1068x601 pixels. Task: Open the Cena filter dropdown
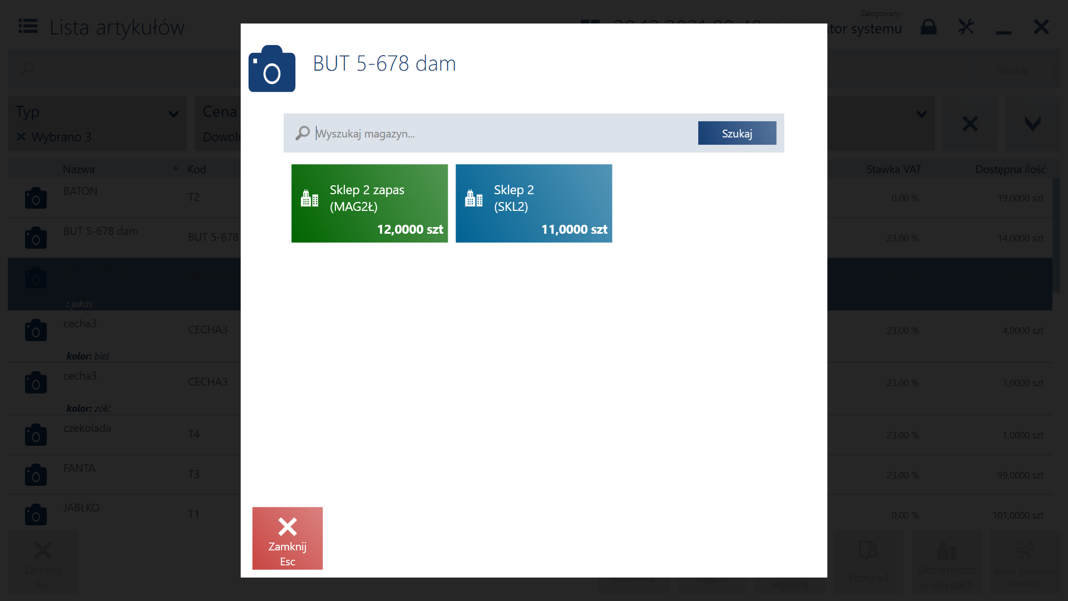click(217, 124)
